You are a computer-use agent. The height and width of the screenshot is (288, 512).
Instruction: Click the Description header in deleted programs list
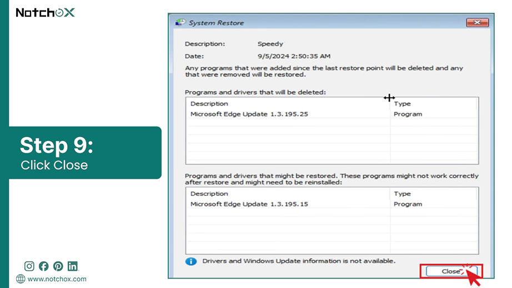(x=209, y=104)
